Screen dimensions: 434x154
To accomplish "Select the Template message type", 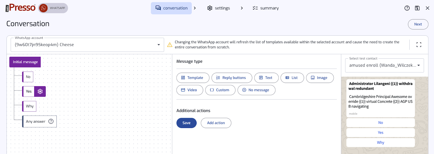I will click(x=193, y=78).
